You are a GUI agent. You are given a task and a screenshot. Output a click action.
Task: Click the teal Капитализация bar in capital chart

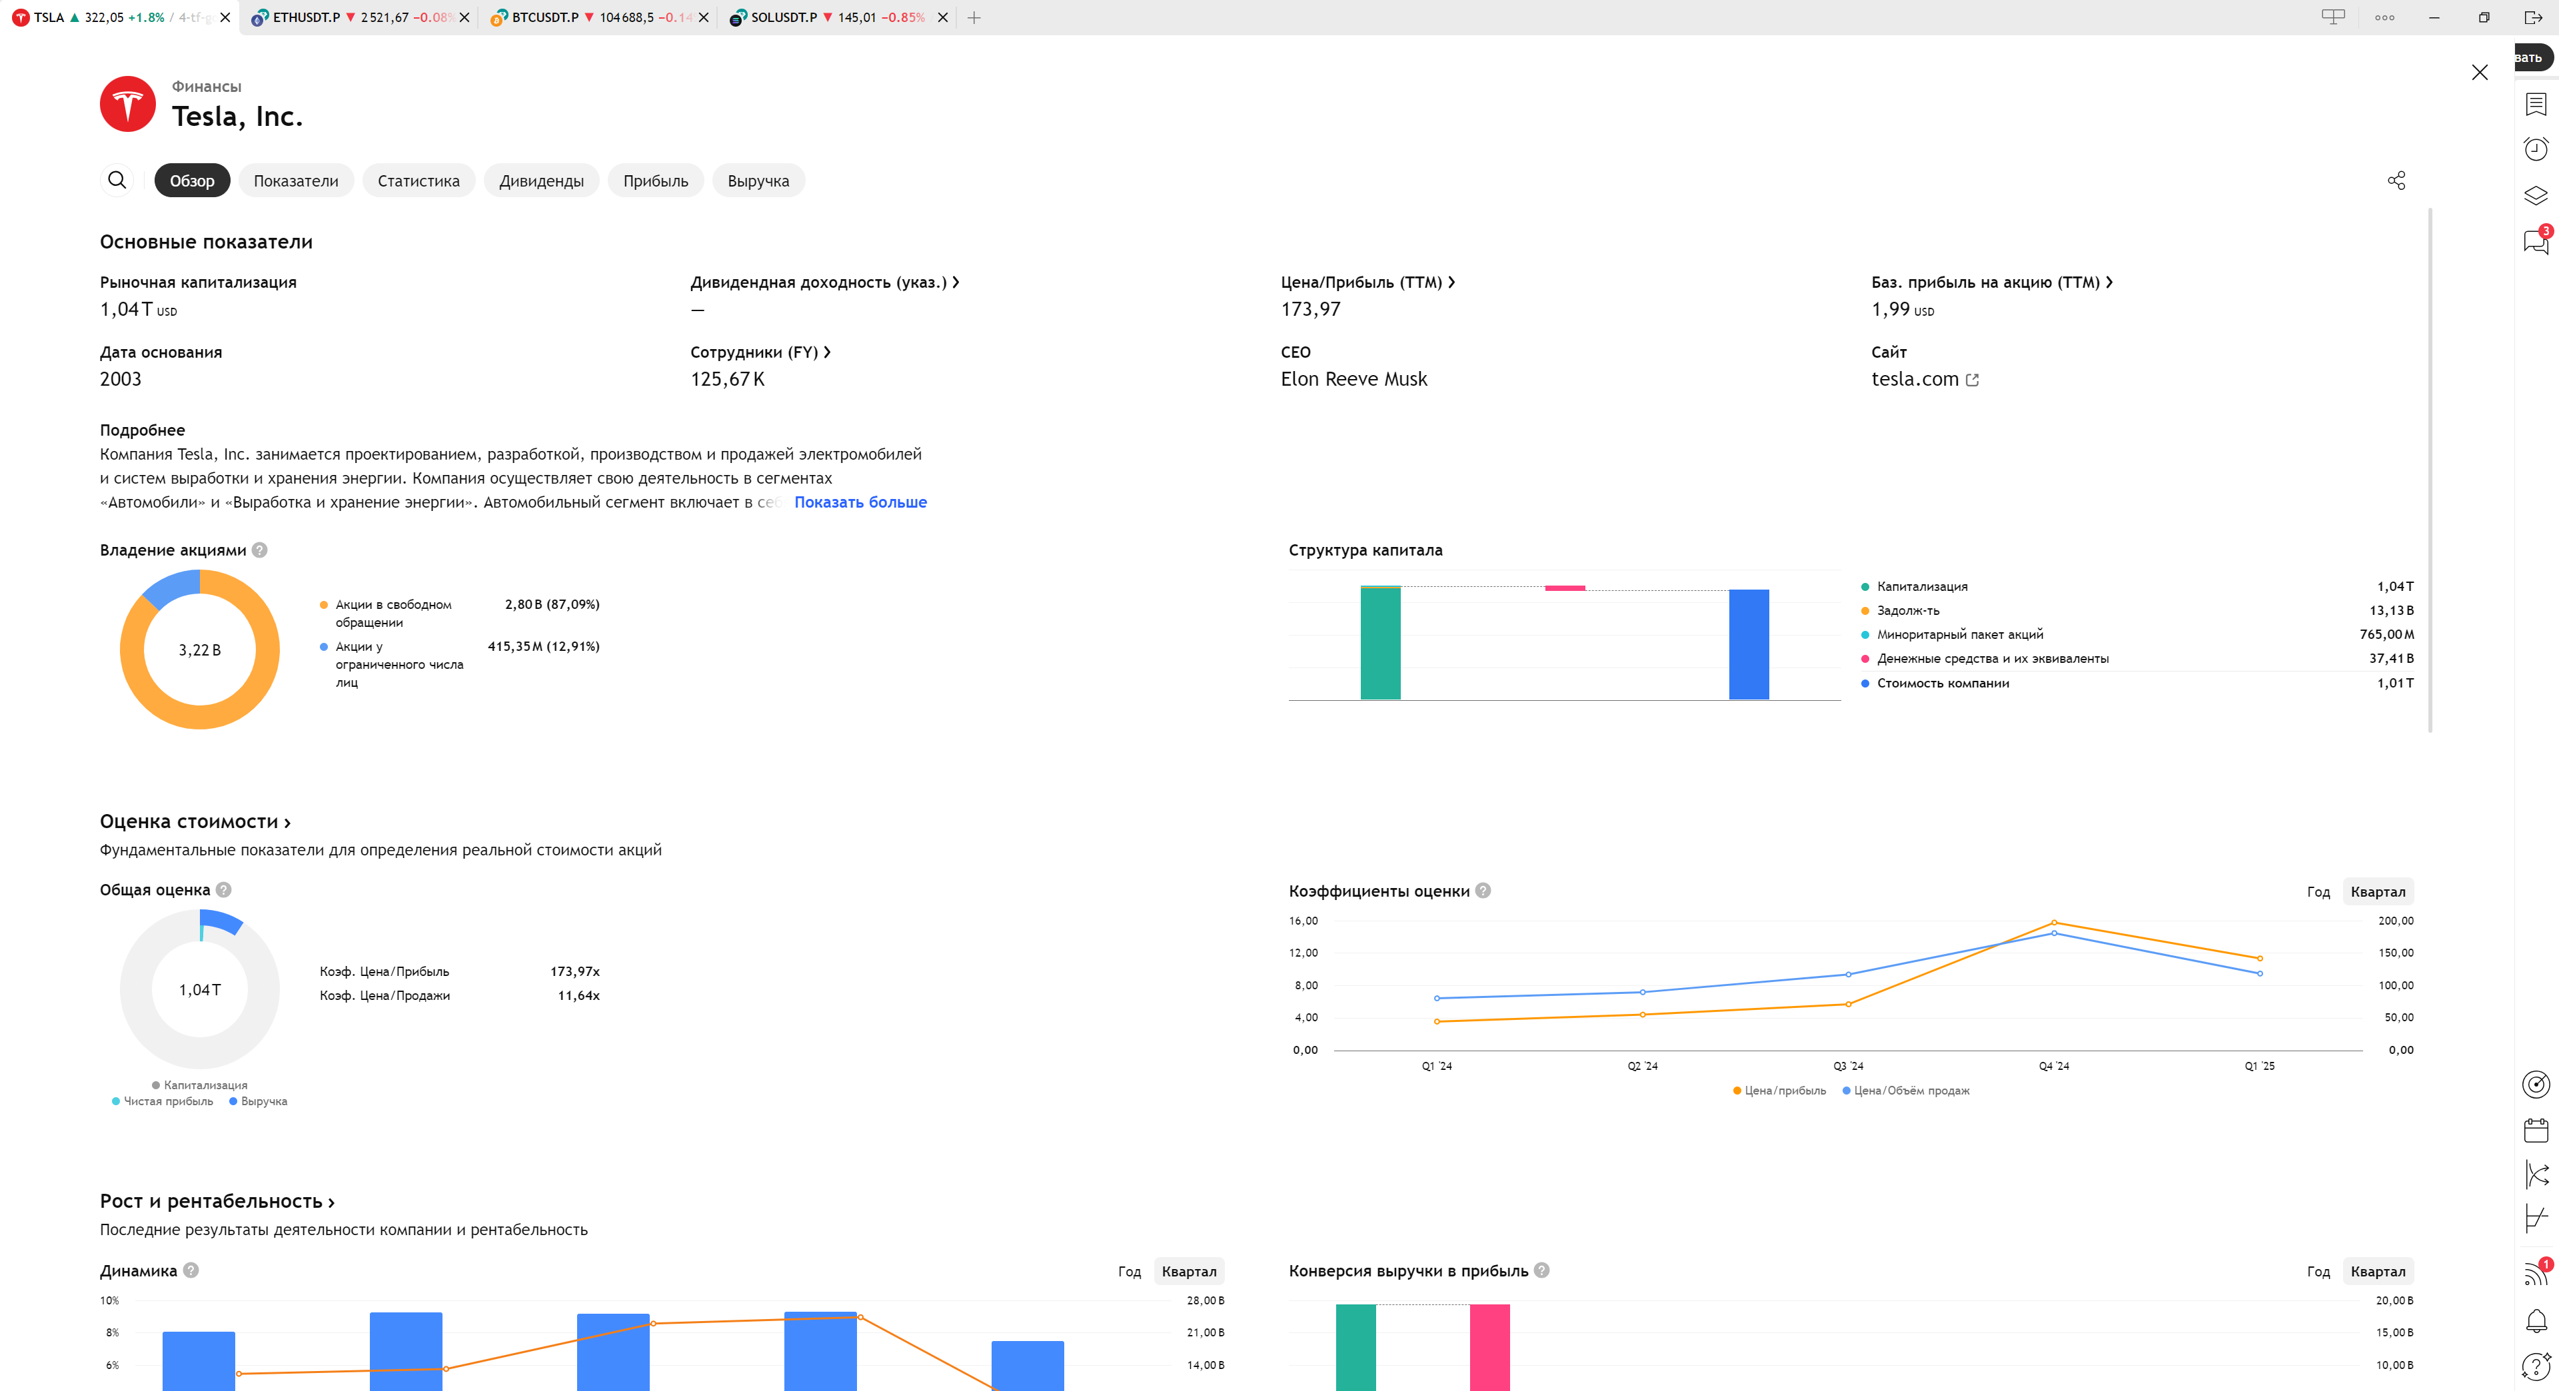tap(1380, 644)
